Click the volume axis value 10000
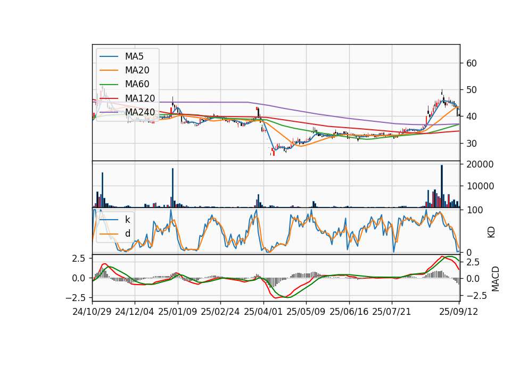Screen dimensions: 511x367 pos(480,186)
